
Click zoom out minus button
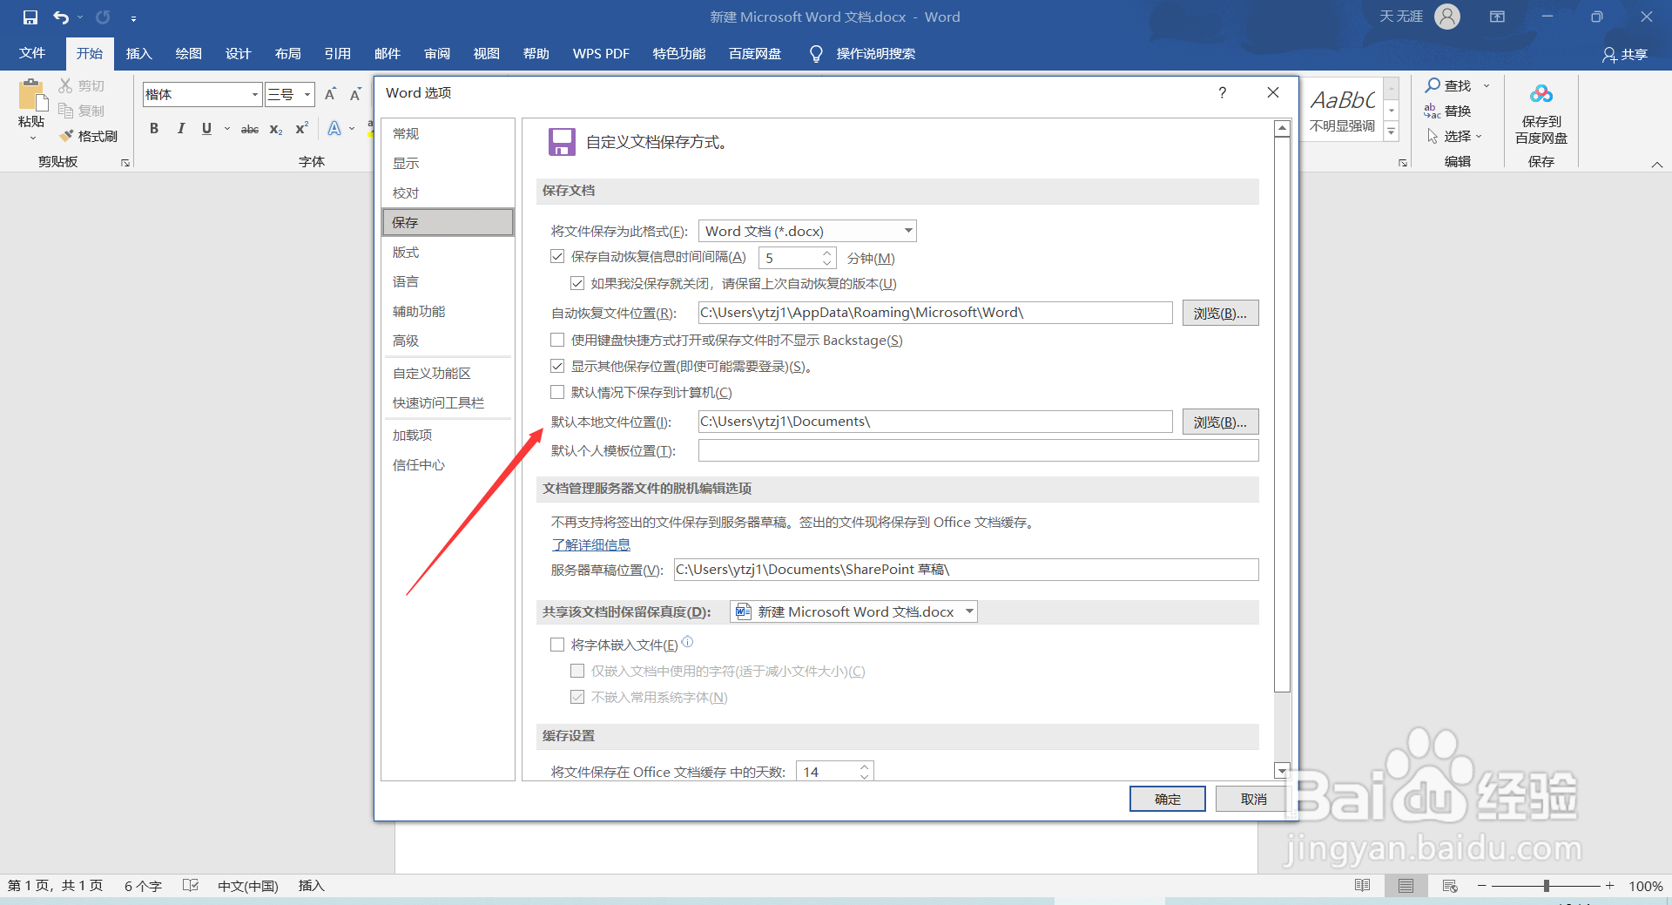[x=1481, y=886]
